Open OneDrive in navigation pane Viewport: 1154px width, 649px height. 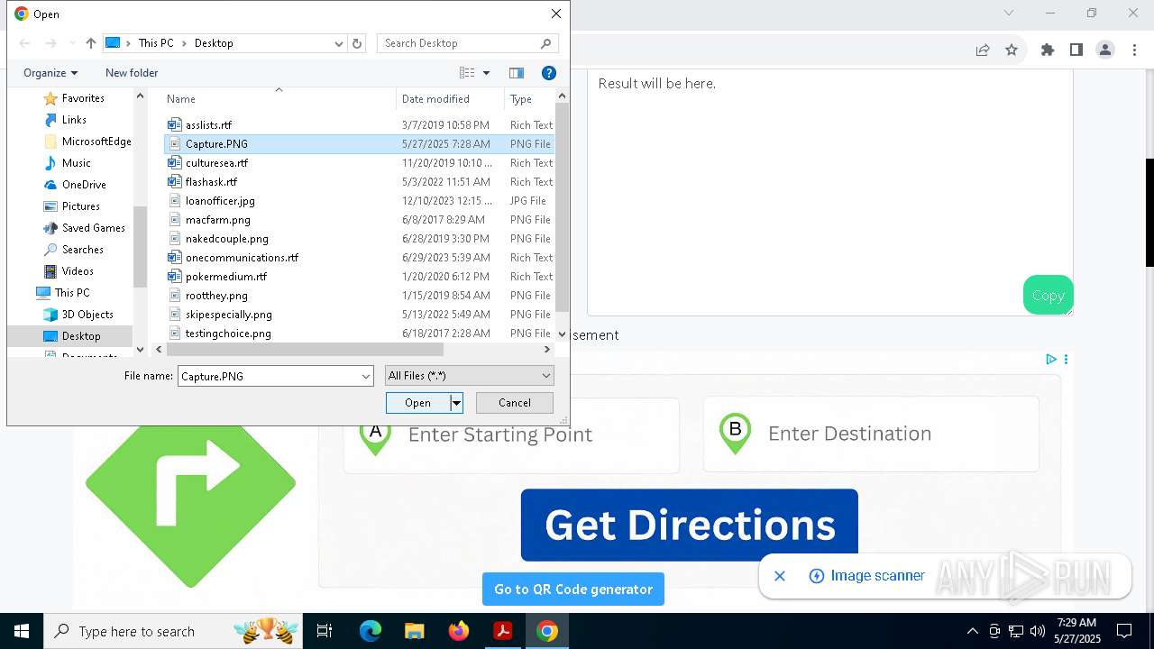tap(84, 185)
